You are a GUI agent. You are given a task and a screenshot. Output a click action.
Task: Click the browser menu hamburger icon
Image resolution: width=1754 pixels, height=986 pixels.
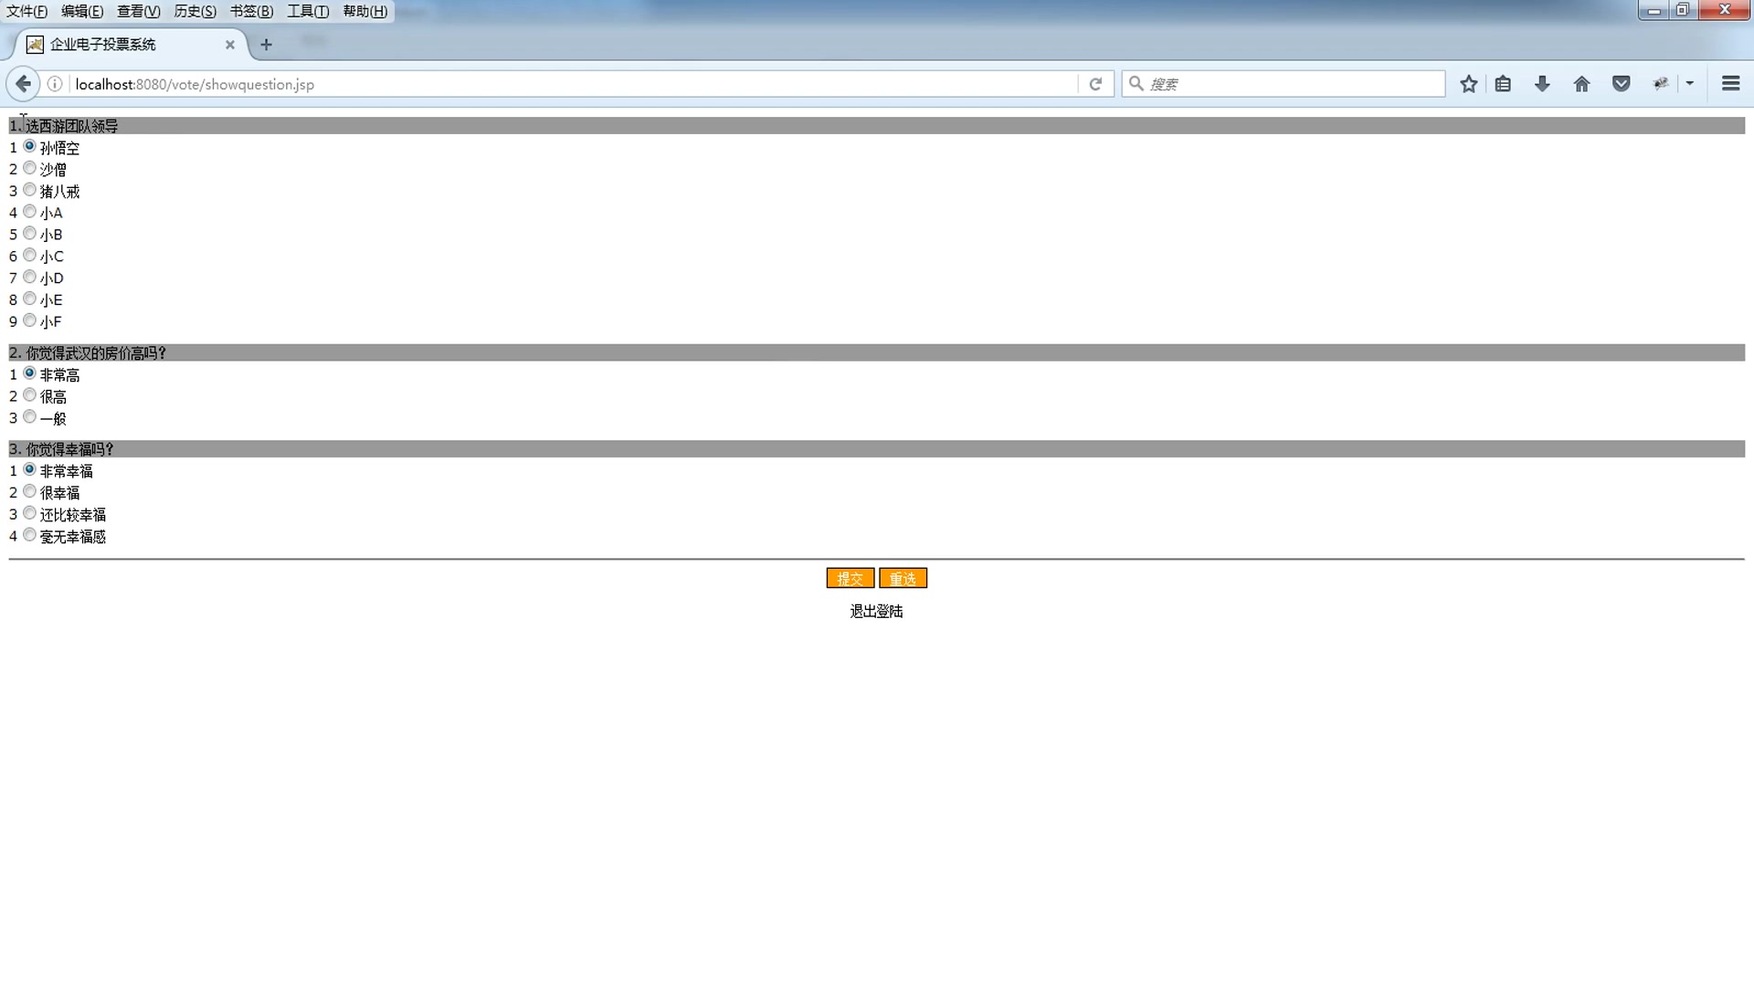[1731, 83]
